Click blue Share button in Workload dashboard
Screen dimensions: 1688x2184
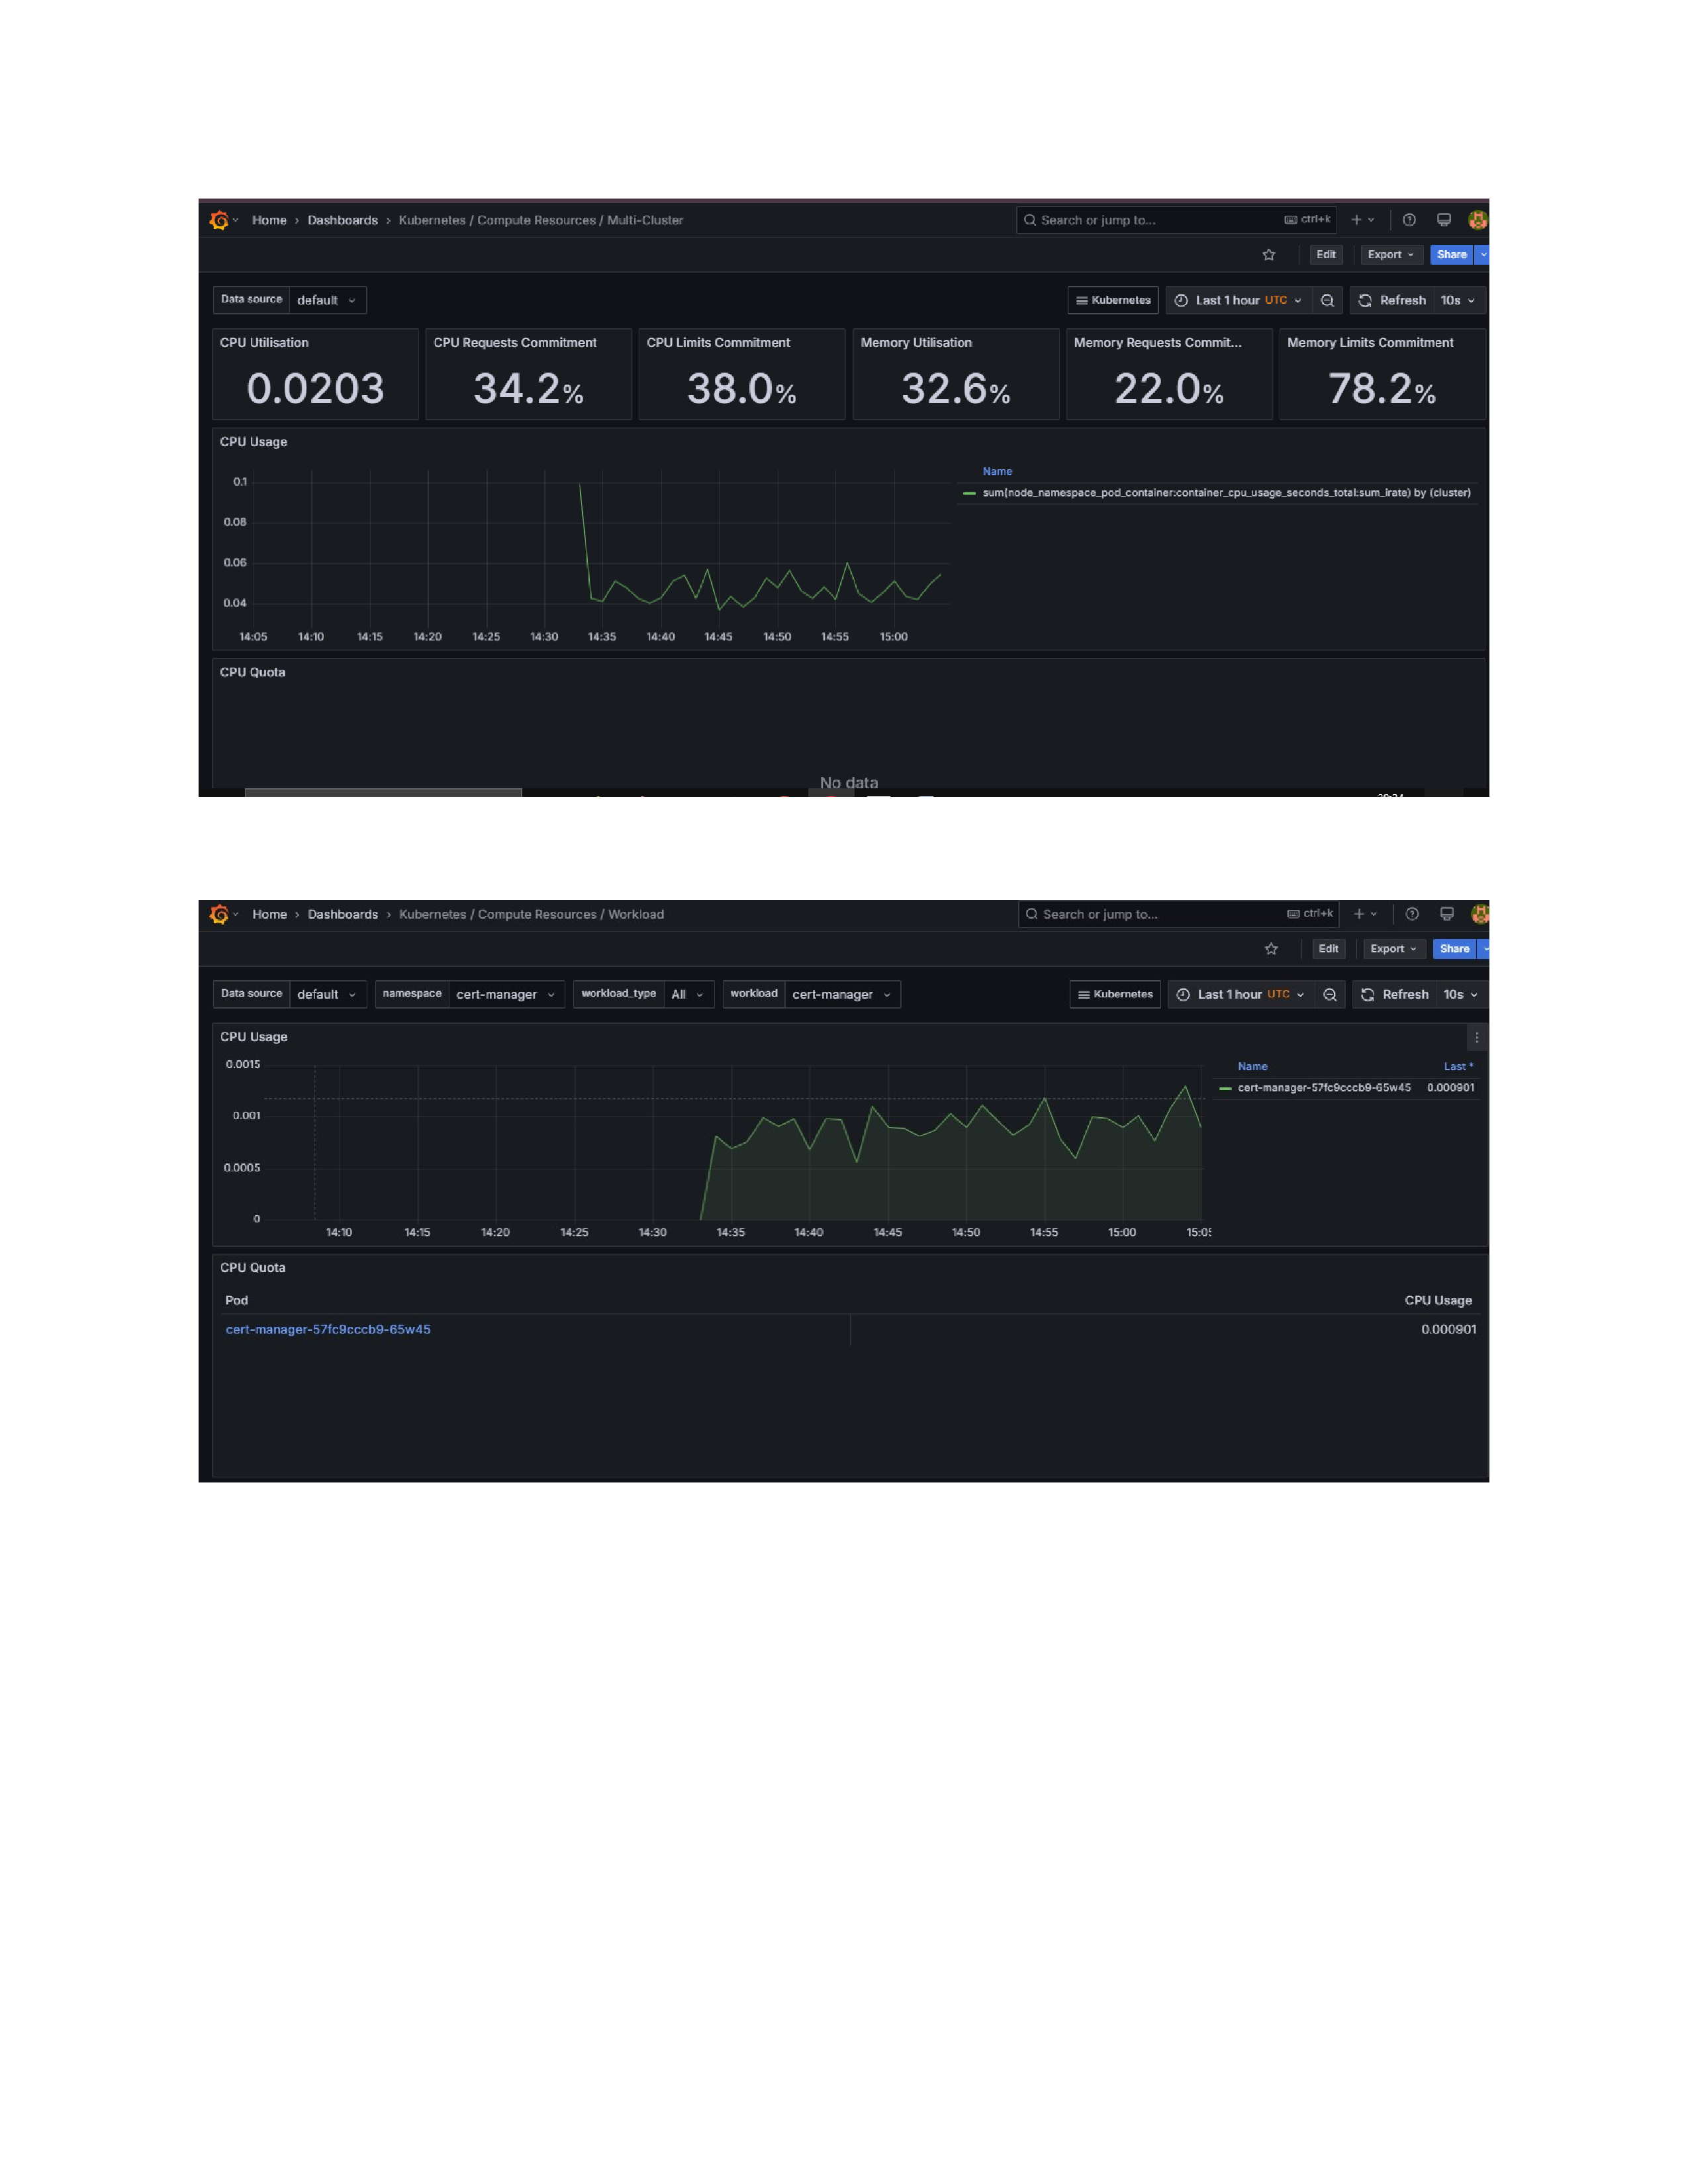pyautogui.click(x=1454, y=949)
